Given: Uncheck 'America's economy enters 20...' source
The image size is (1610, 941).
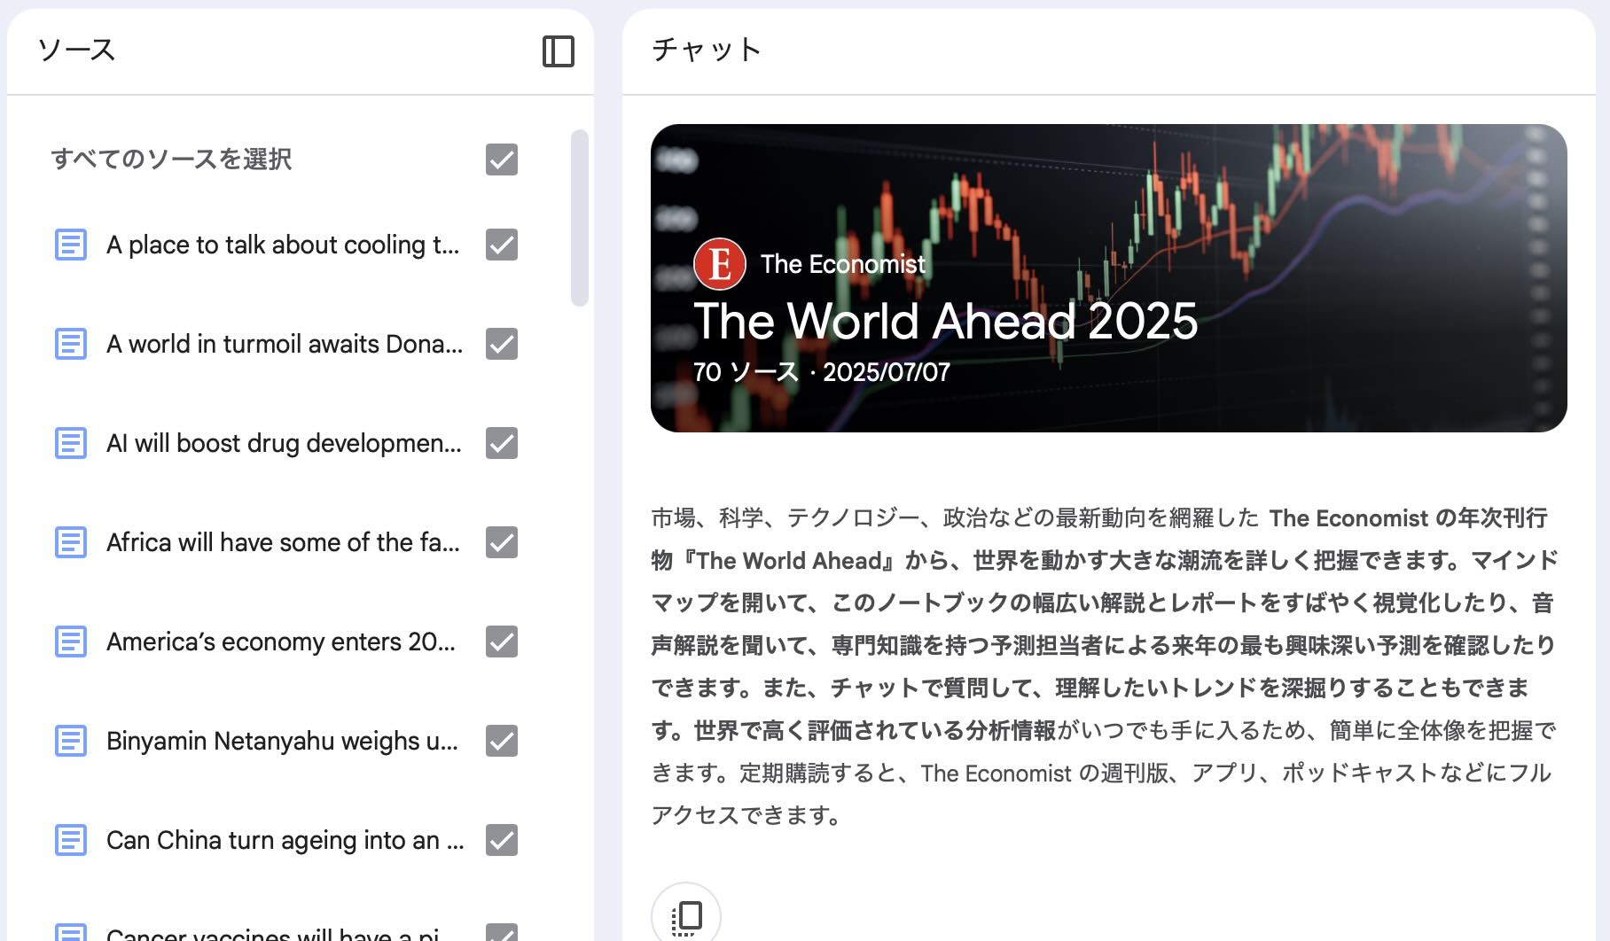Looking at the screenshot, I should click(502, 642).
